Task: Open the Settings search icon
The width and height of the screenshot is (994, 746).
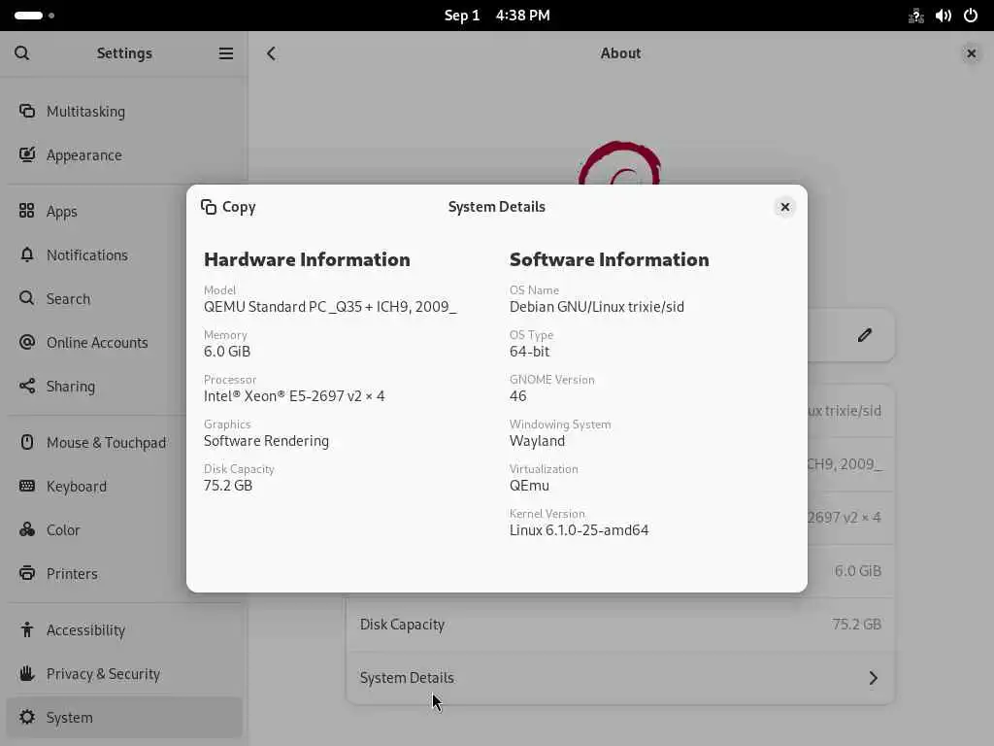Action: click(22, 53)
